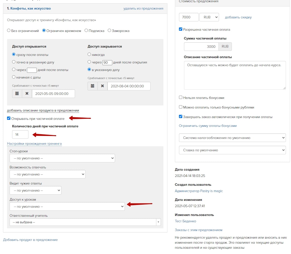The height and width of the screenshot is (254, 291).
Task: Collapse 'Настройки прохождения тренинга' section
Action: (34, 143)
